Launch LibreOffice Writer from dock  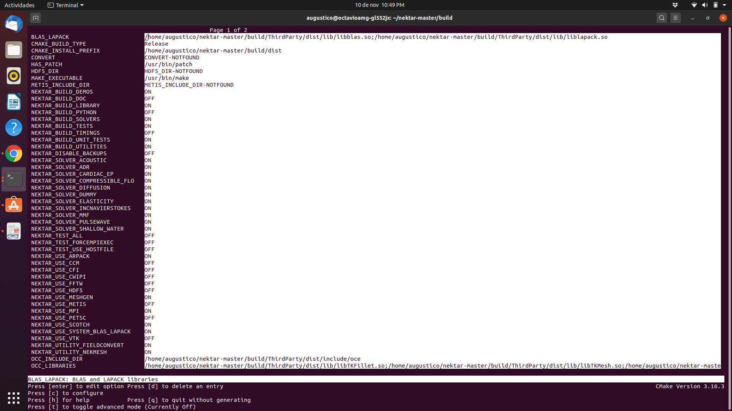tap(14, 102)
